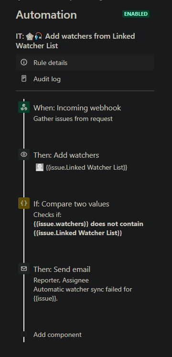
Task: Click the Gather issues from request description
Action: [x=73, y=119]
